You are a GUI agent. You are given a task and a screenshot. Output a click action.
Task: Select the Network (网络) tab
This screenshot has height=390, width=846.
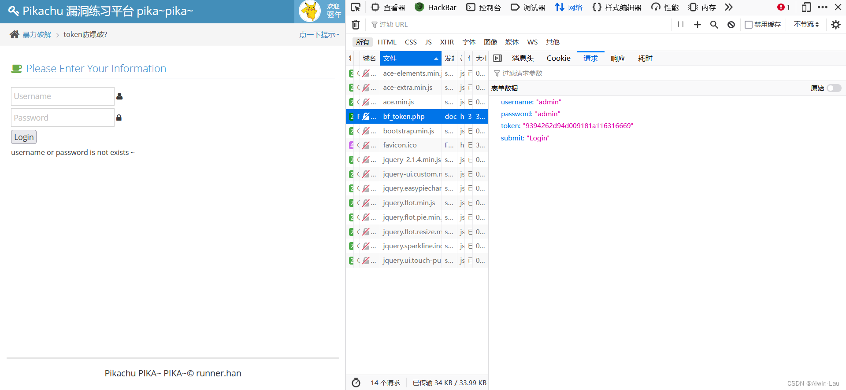point(568,7)
